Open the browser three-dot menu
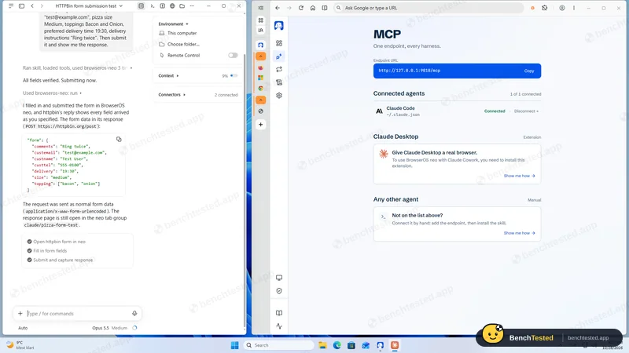The image size is (629, 353). pyautogui.click(x=574, y=8)
